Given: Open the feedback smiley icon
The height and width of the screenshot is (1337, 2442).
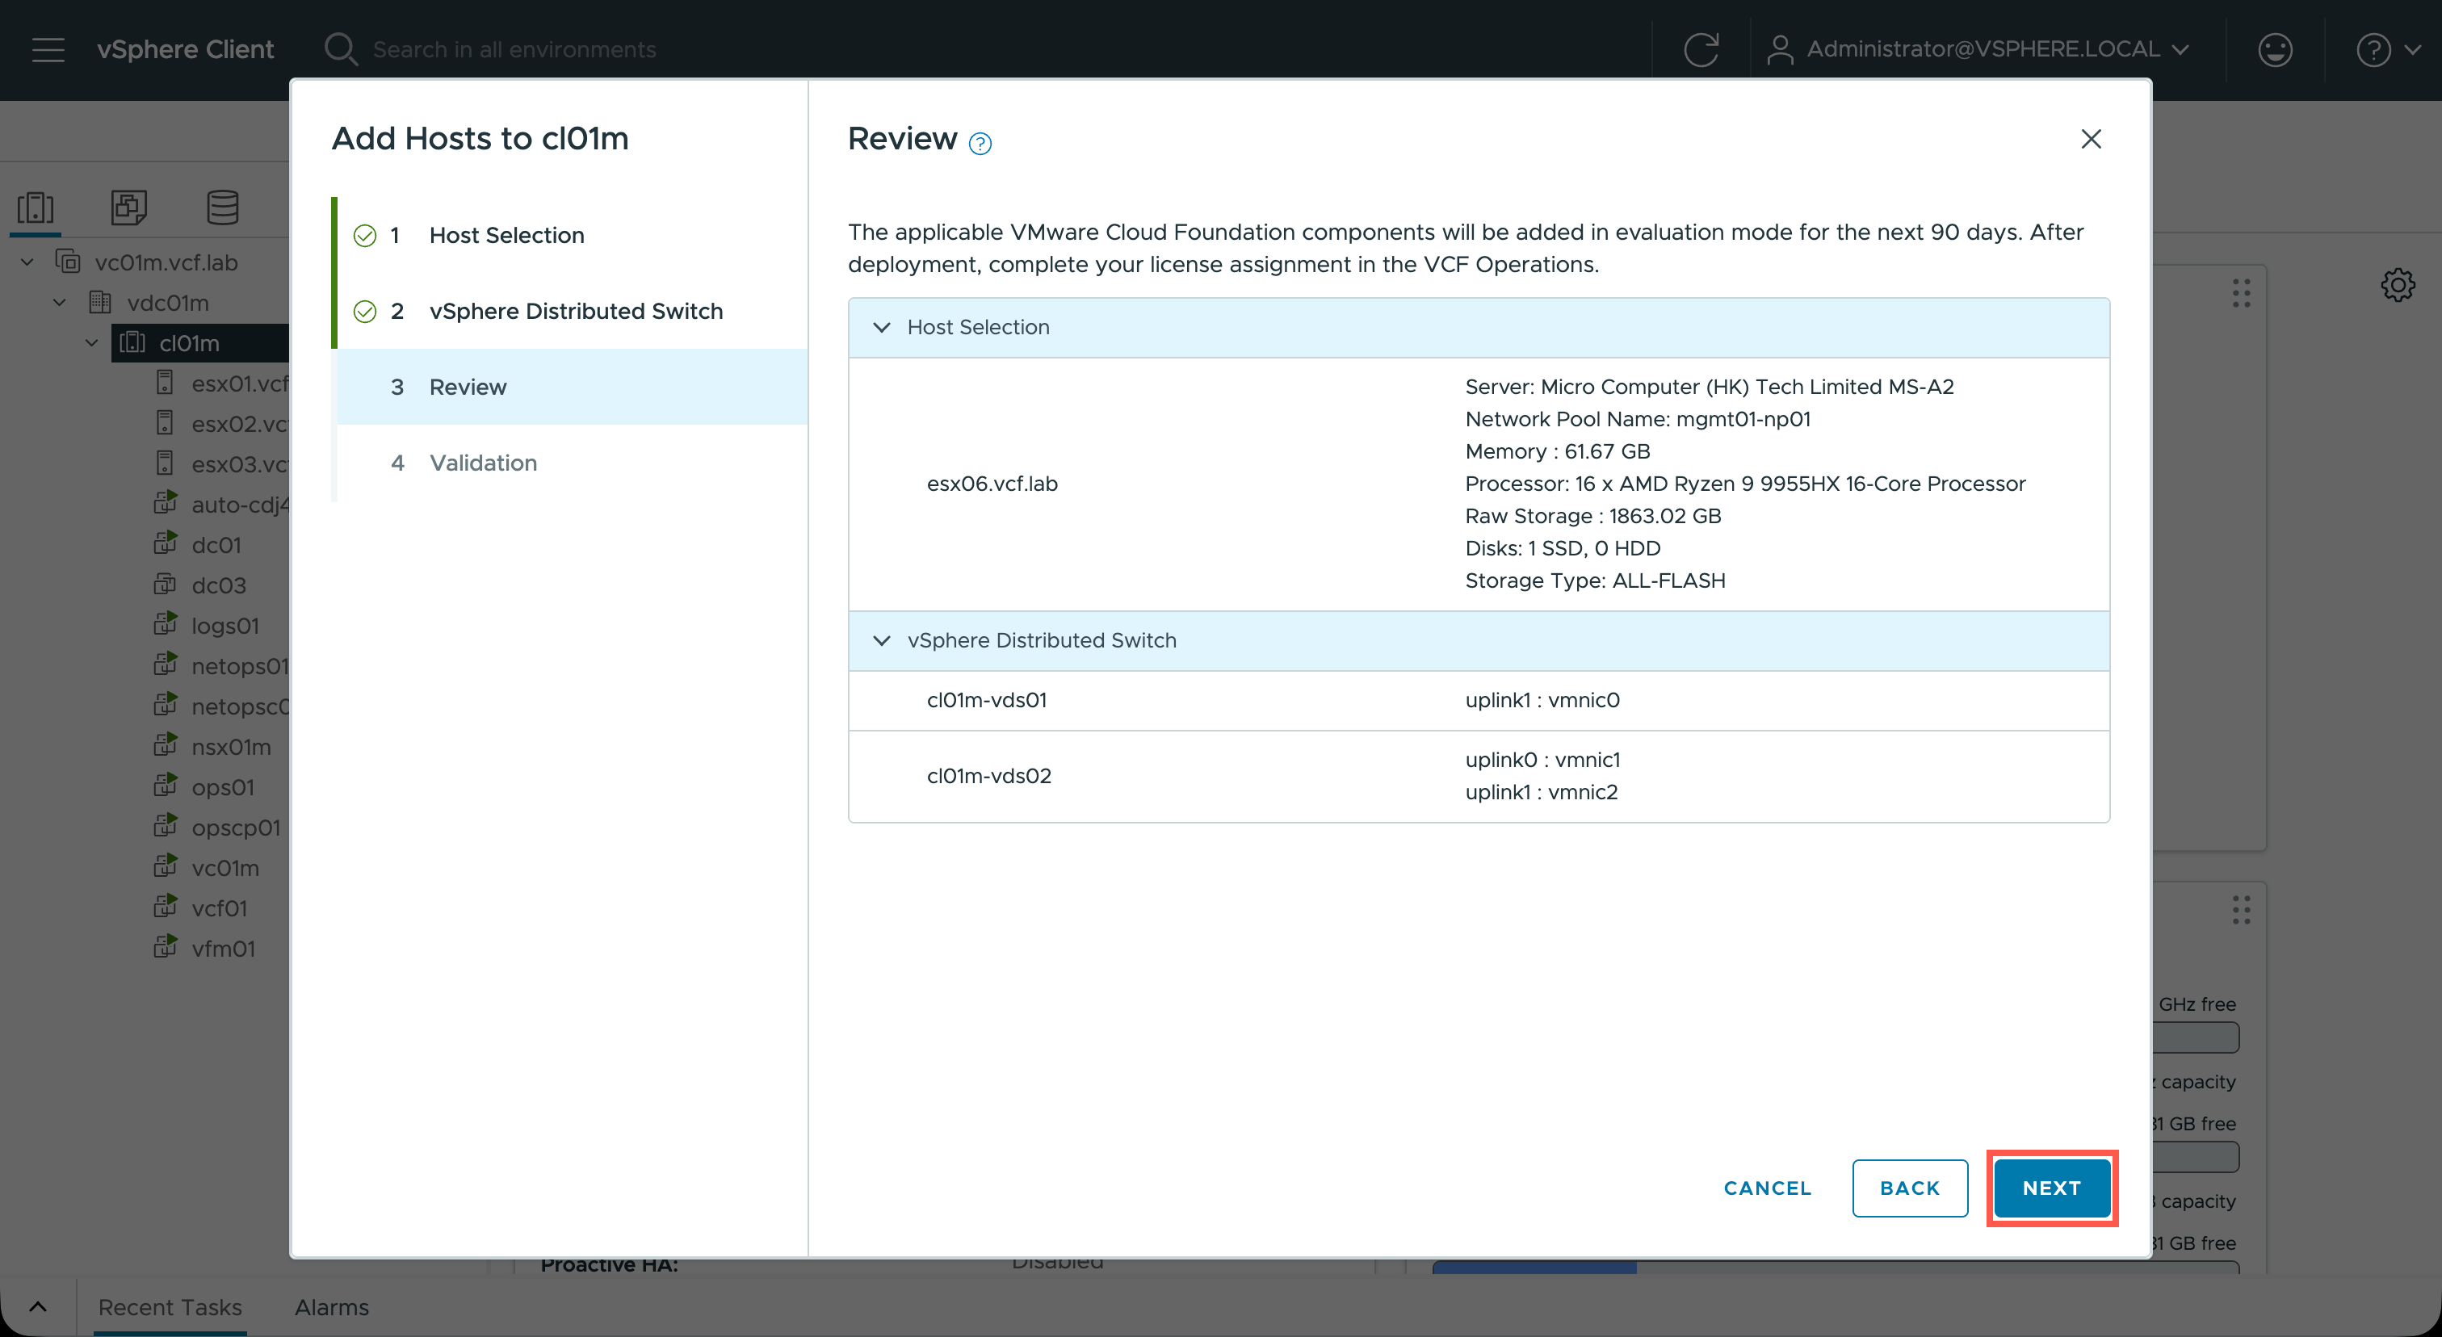Looking at the screenshot, I should point(2274,49).
